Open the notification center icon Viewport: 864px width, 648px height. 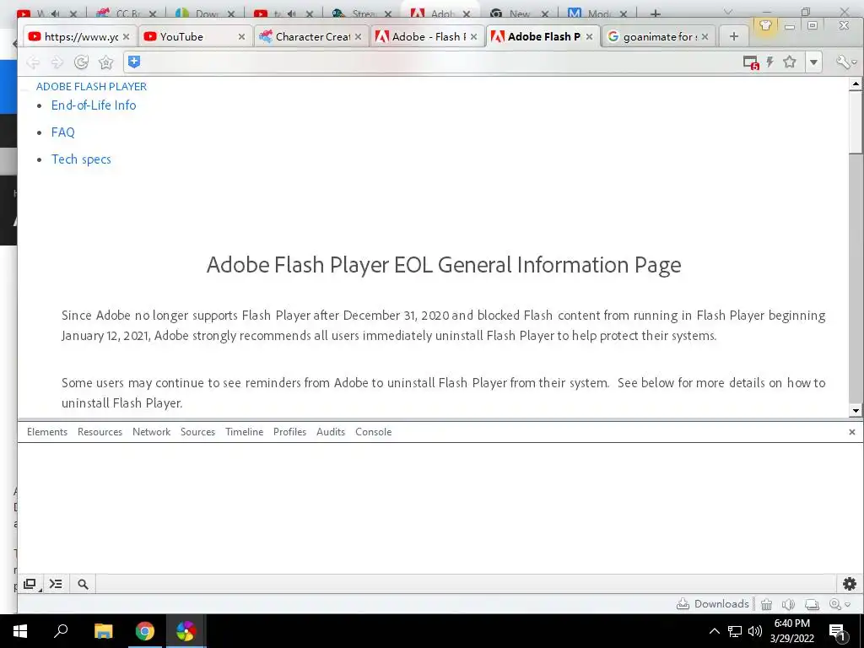coord(837,632)
